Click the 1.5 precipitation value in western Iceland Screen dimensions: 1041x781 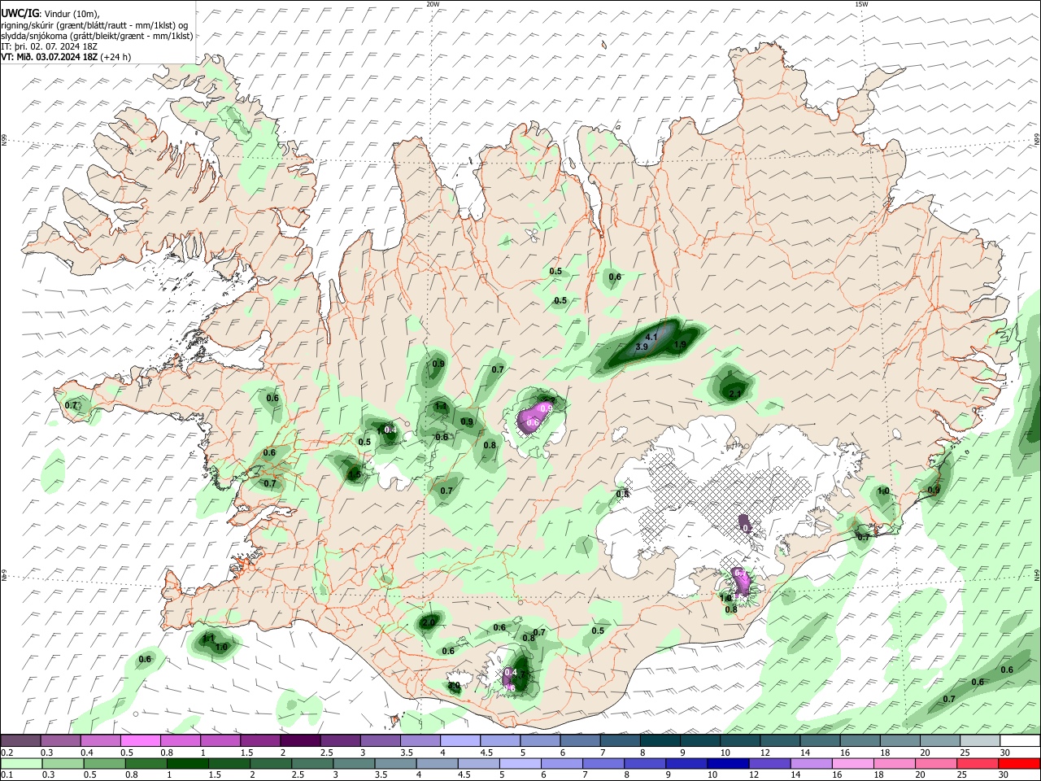354,475
